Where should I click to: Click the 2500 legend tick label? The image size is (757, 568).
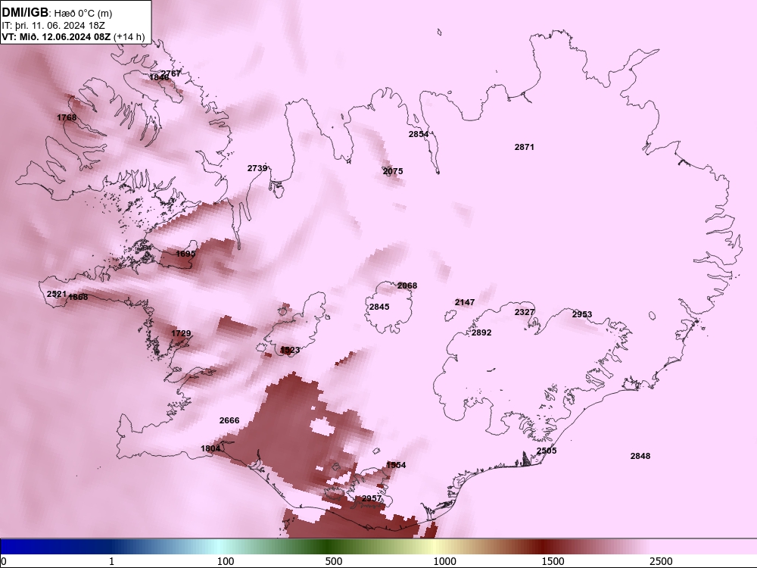pos(661,561)
